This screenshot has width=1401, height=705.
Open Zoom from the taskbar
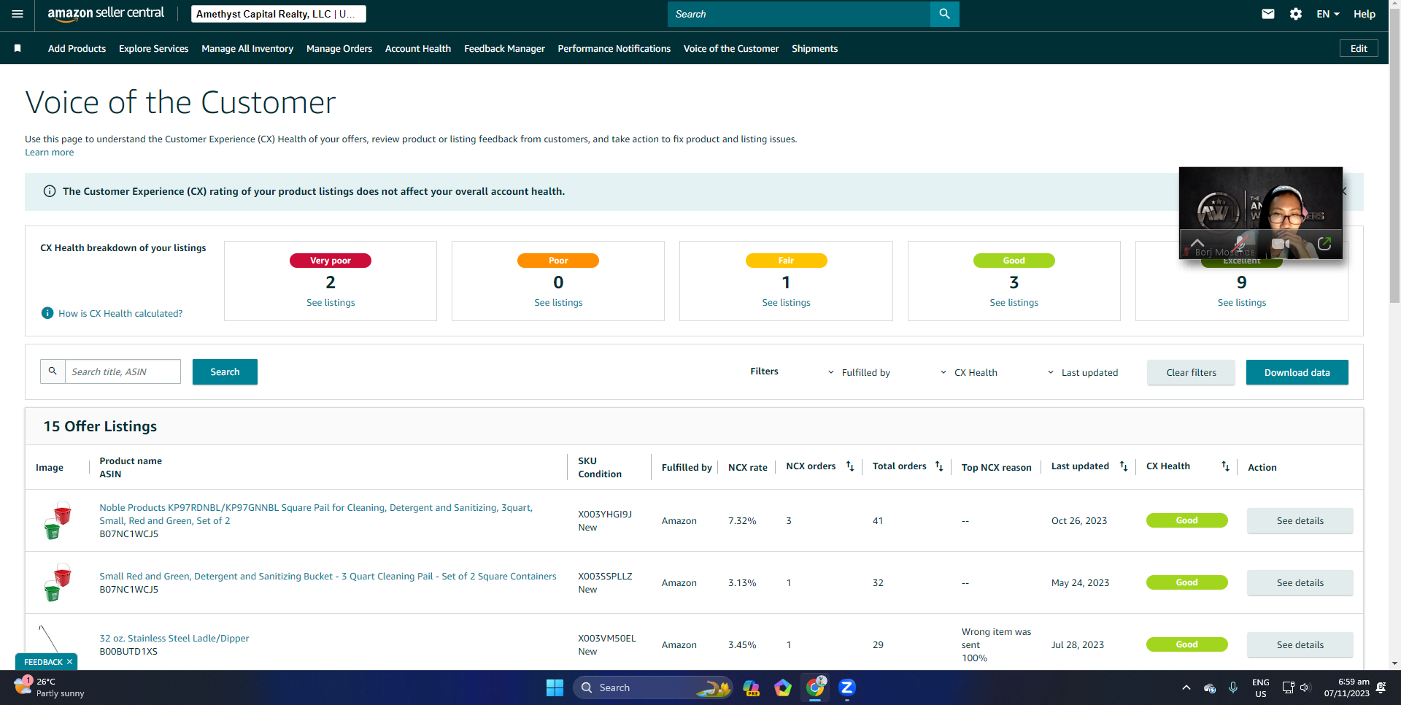click(x=847, y=687)
